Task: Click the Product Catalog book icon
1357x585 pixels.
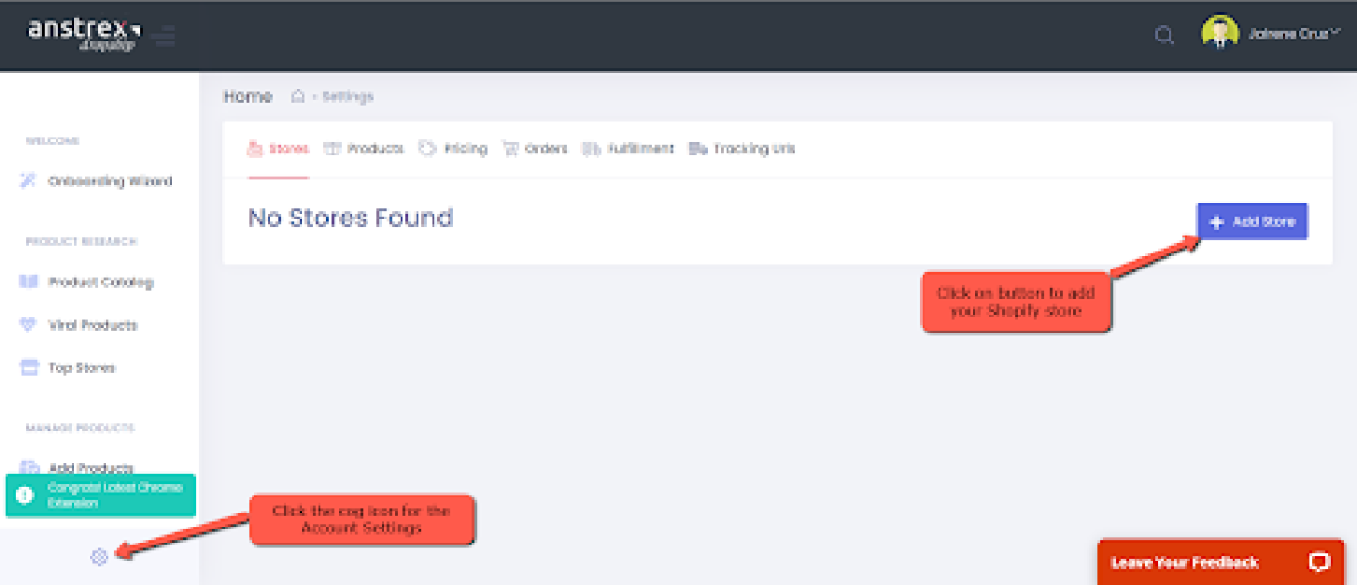Action: pyautogui.click(x=28, y=282)
